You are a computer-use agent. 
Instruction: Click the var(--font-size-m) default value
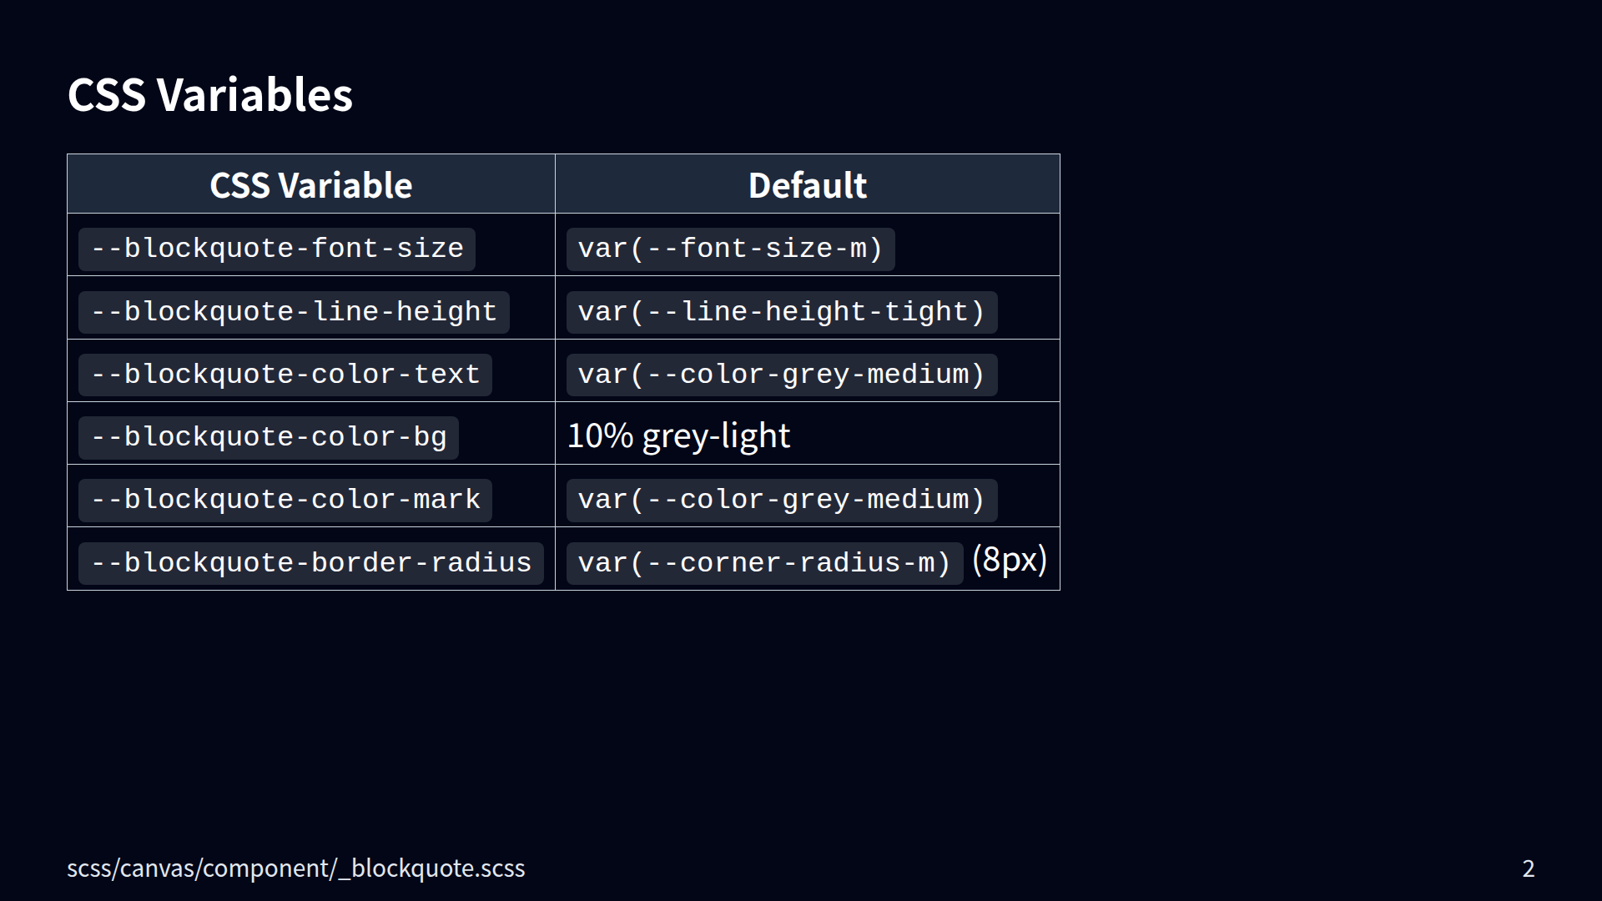[x=730, y=249]
